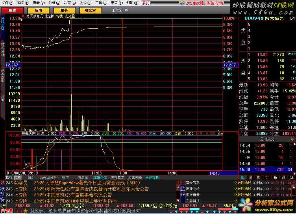Click the 细 button beside 分时成交

click(293, 139)
